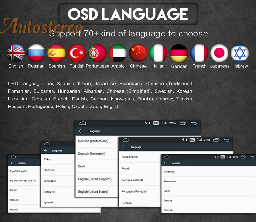Choose the Chinese flag icon
Image resolution: width=256 pixels, height=222 pixels.
point(138,53)
